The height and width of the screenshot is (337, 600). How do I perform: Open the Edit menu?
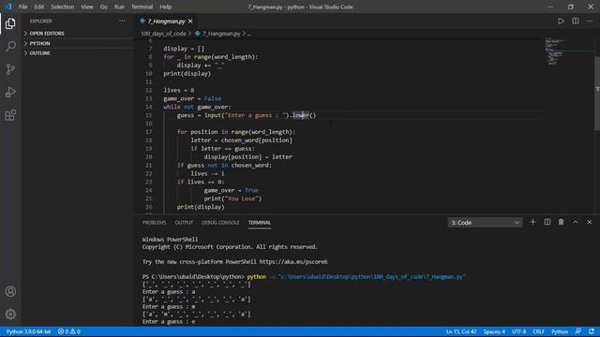pos(39,7)
